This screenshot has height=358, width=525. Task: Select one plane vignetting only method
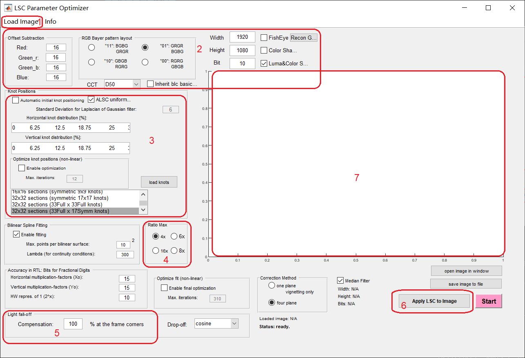click(272, 286)
